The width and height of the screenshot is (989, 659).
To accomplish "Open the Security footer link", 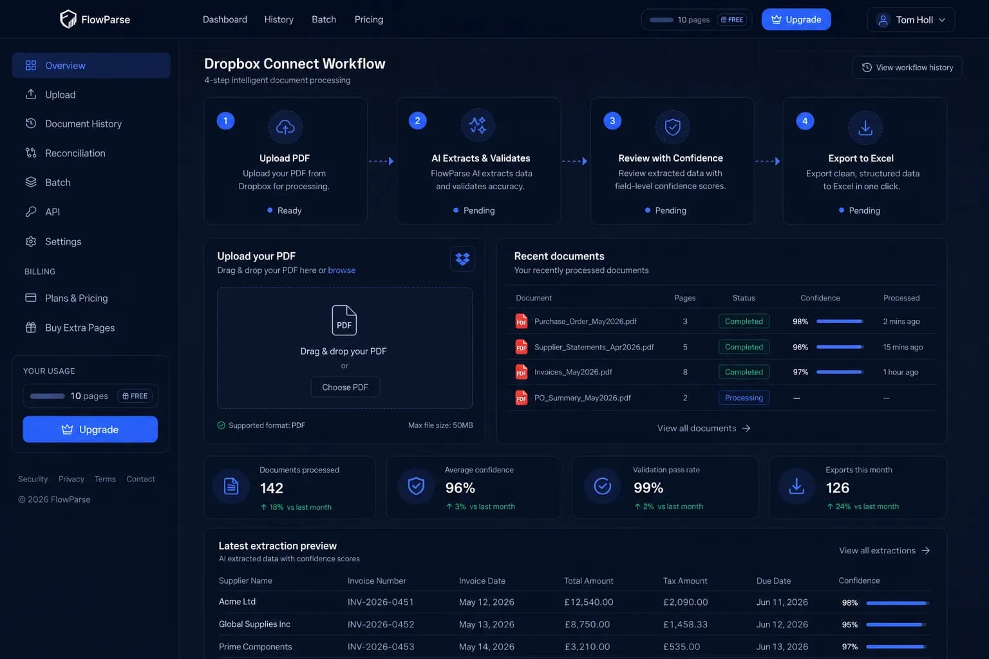I will [33, 479].
